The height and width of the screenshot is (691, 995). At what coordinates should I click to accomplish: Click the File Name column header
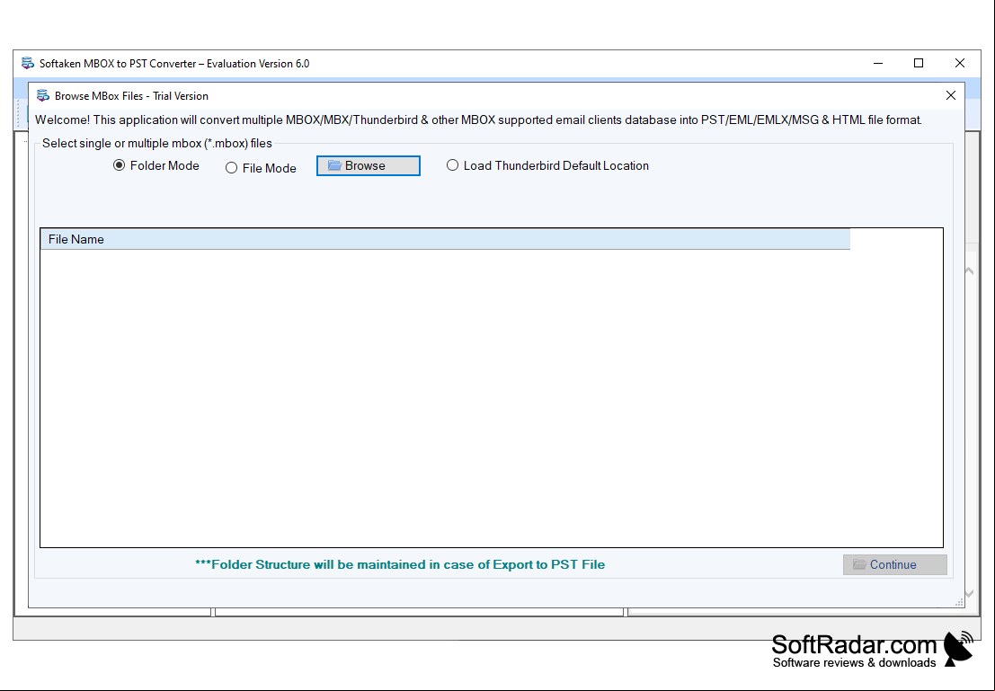[x=445, y=239]
